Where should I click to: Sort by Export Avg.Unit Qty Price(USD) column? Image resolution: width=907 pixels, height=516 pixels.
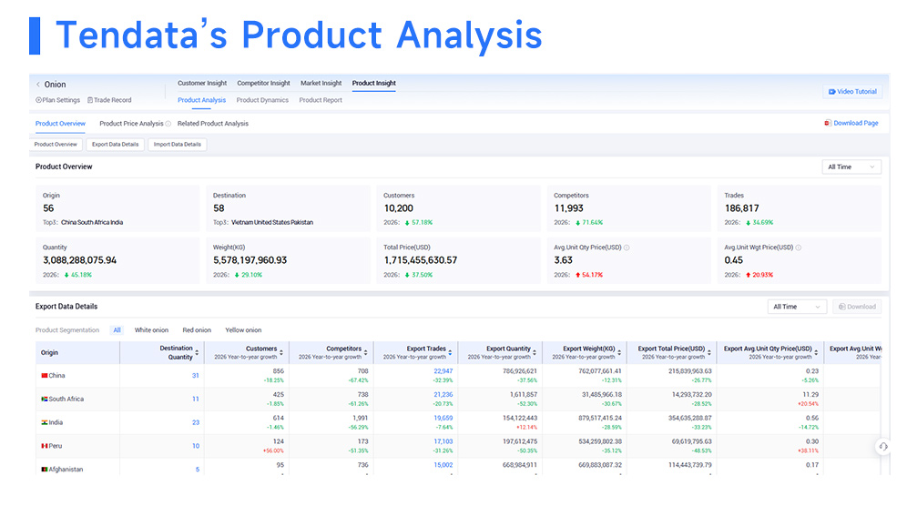click(816, 352)
